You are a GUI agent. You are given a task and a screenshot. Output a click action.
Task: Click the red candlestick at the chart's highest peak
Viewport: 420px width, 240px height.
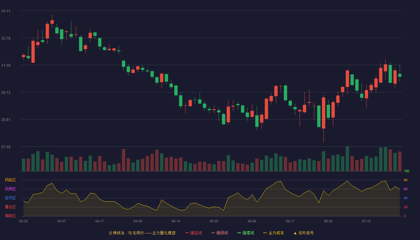point(52,22)
